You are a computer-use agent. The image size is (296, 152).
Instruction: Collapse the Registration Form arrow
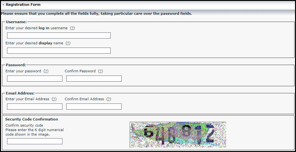3,5
